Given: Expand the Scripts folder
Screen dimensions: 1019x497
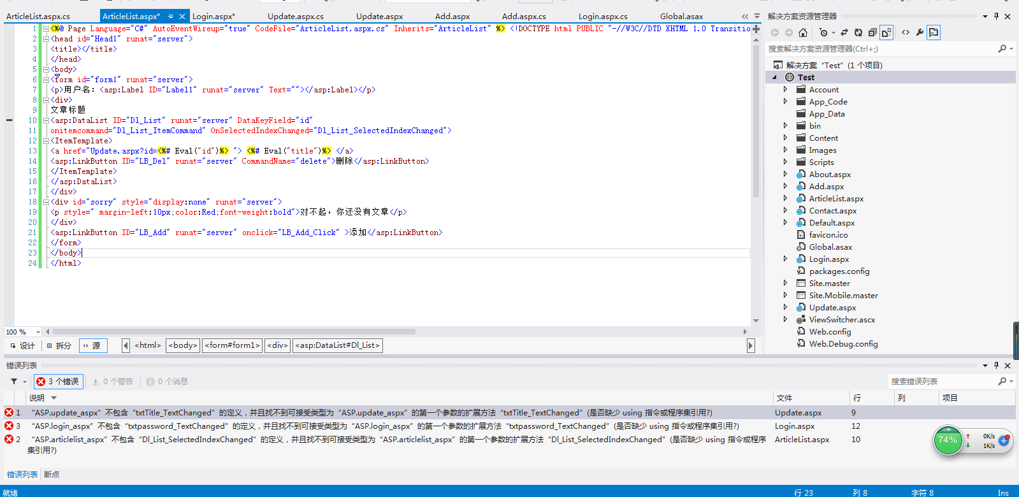Looking at the screenshot, I should click(785, 162).
